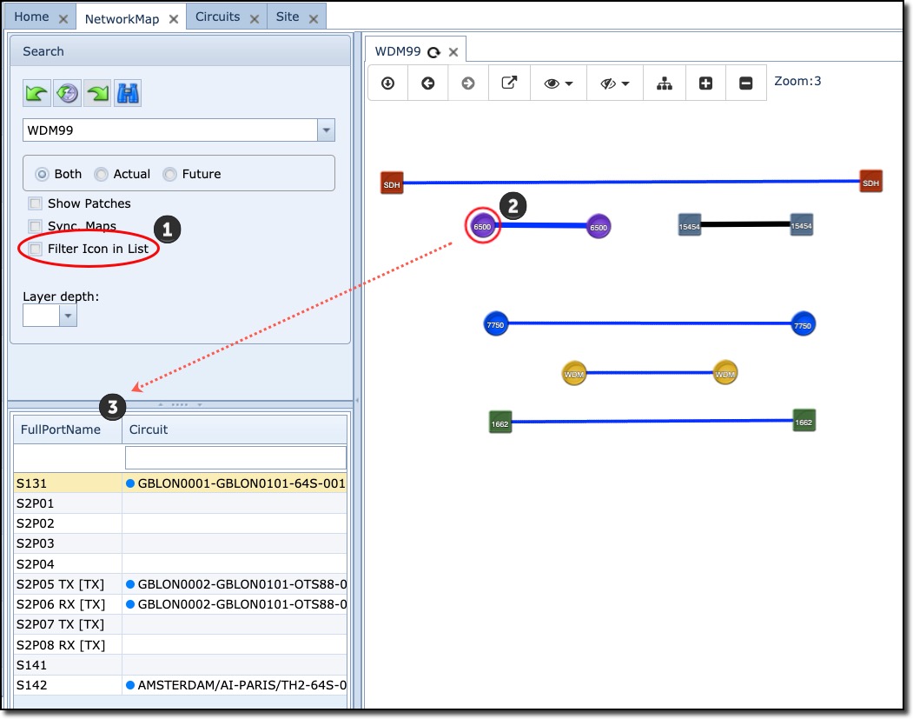This screenshot has height=719, width=913.
Task: Switch to the Site tab
Action: pos(288,17)
